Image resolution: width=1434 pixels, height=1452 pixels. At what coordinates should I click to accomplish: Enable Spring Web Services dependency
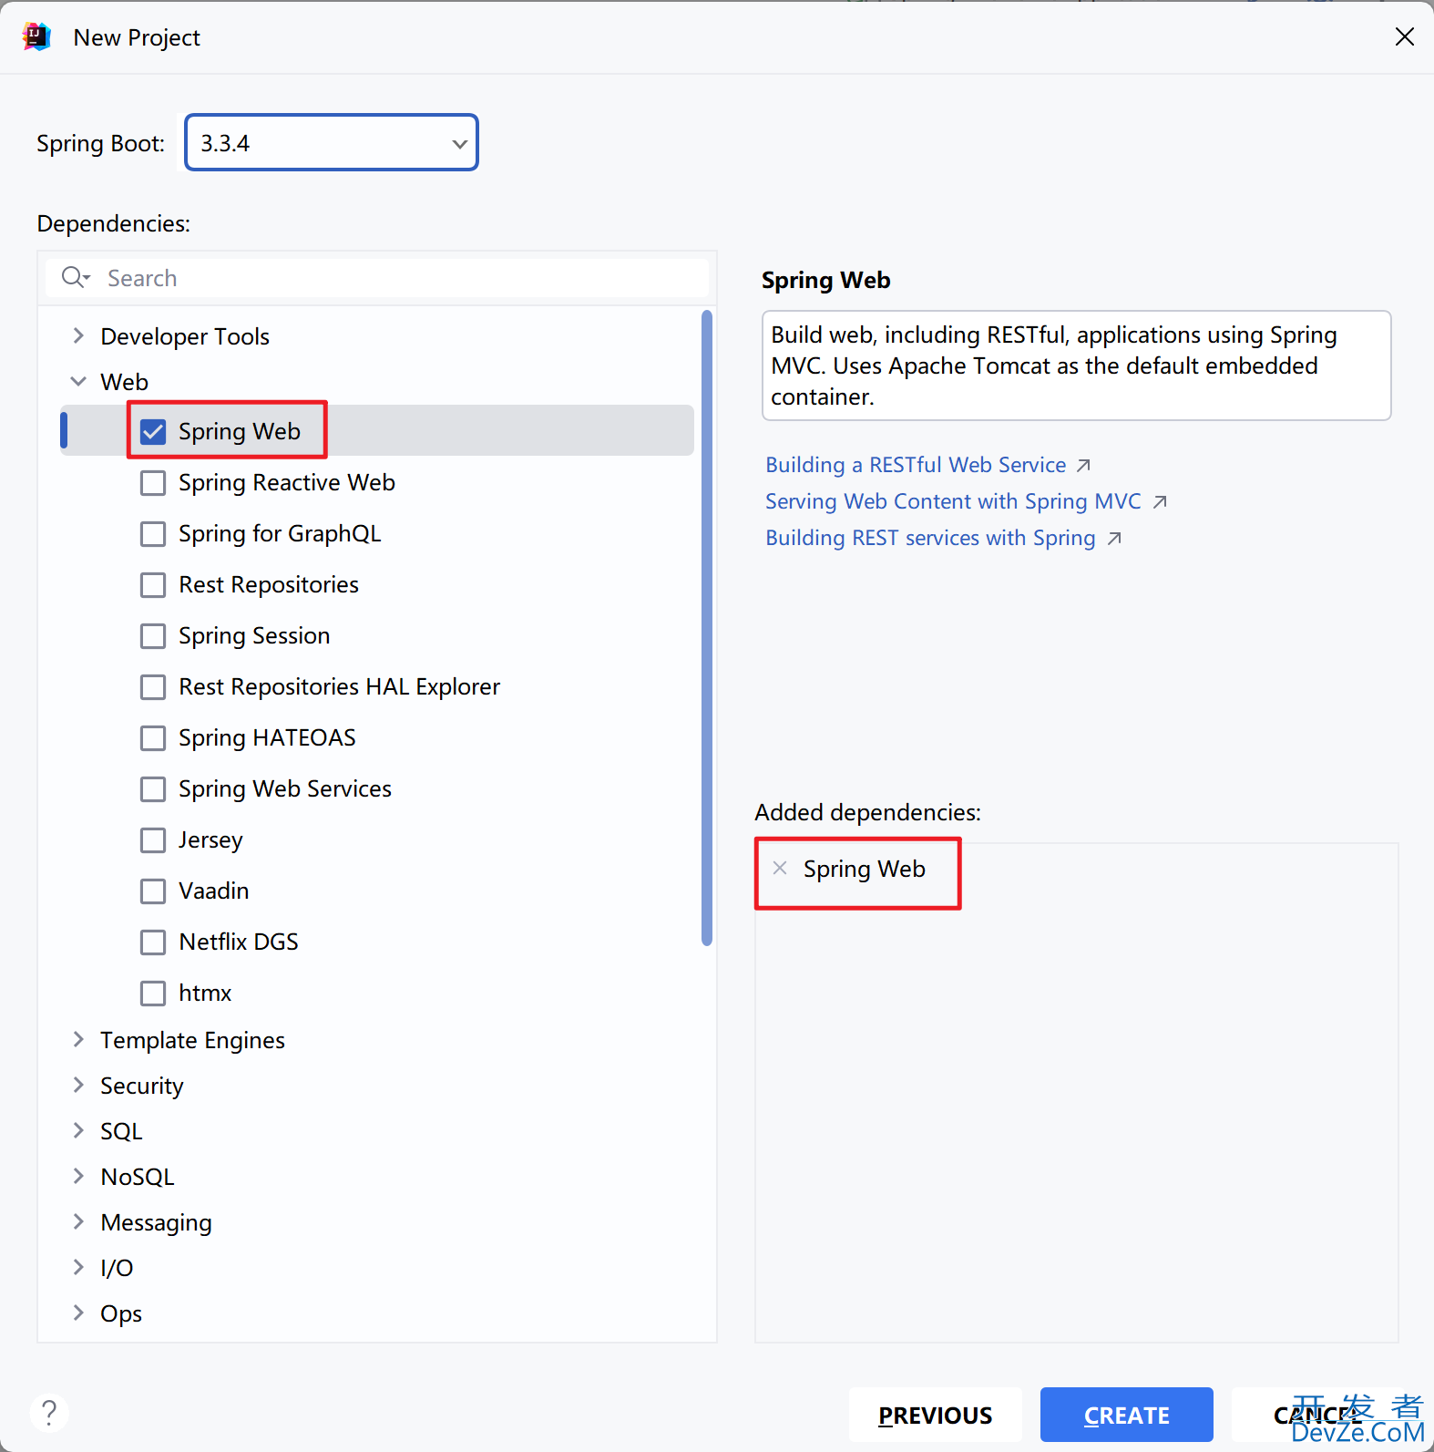coord(153,788)
